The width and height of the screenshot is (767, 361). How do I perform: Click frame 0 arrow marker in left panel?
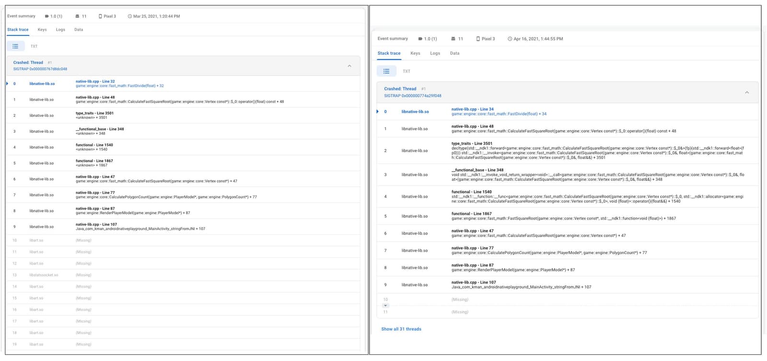click(x=7, y=84)
